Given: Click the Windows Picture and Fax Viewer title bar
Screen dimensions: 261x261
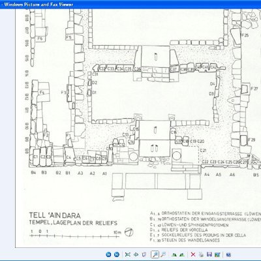Looking at the screenshot, I should (130, 5).
